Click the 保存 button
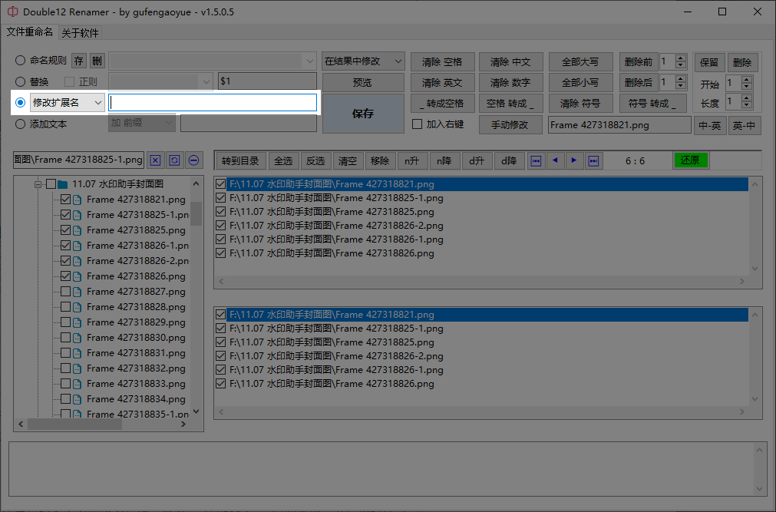Image resolution: width=776 pixels, height=512 pixels. point(363,114)
